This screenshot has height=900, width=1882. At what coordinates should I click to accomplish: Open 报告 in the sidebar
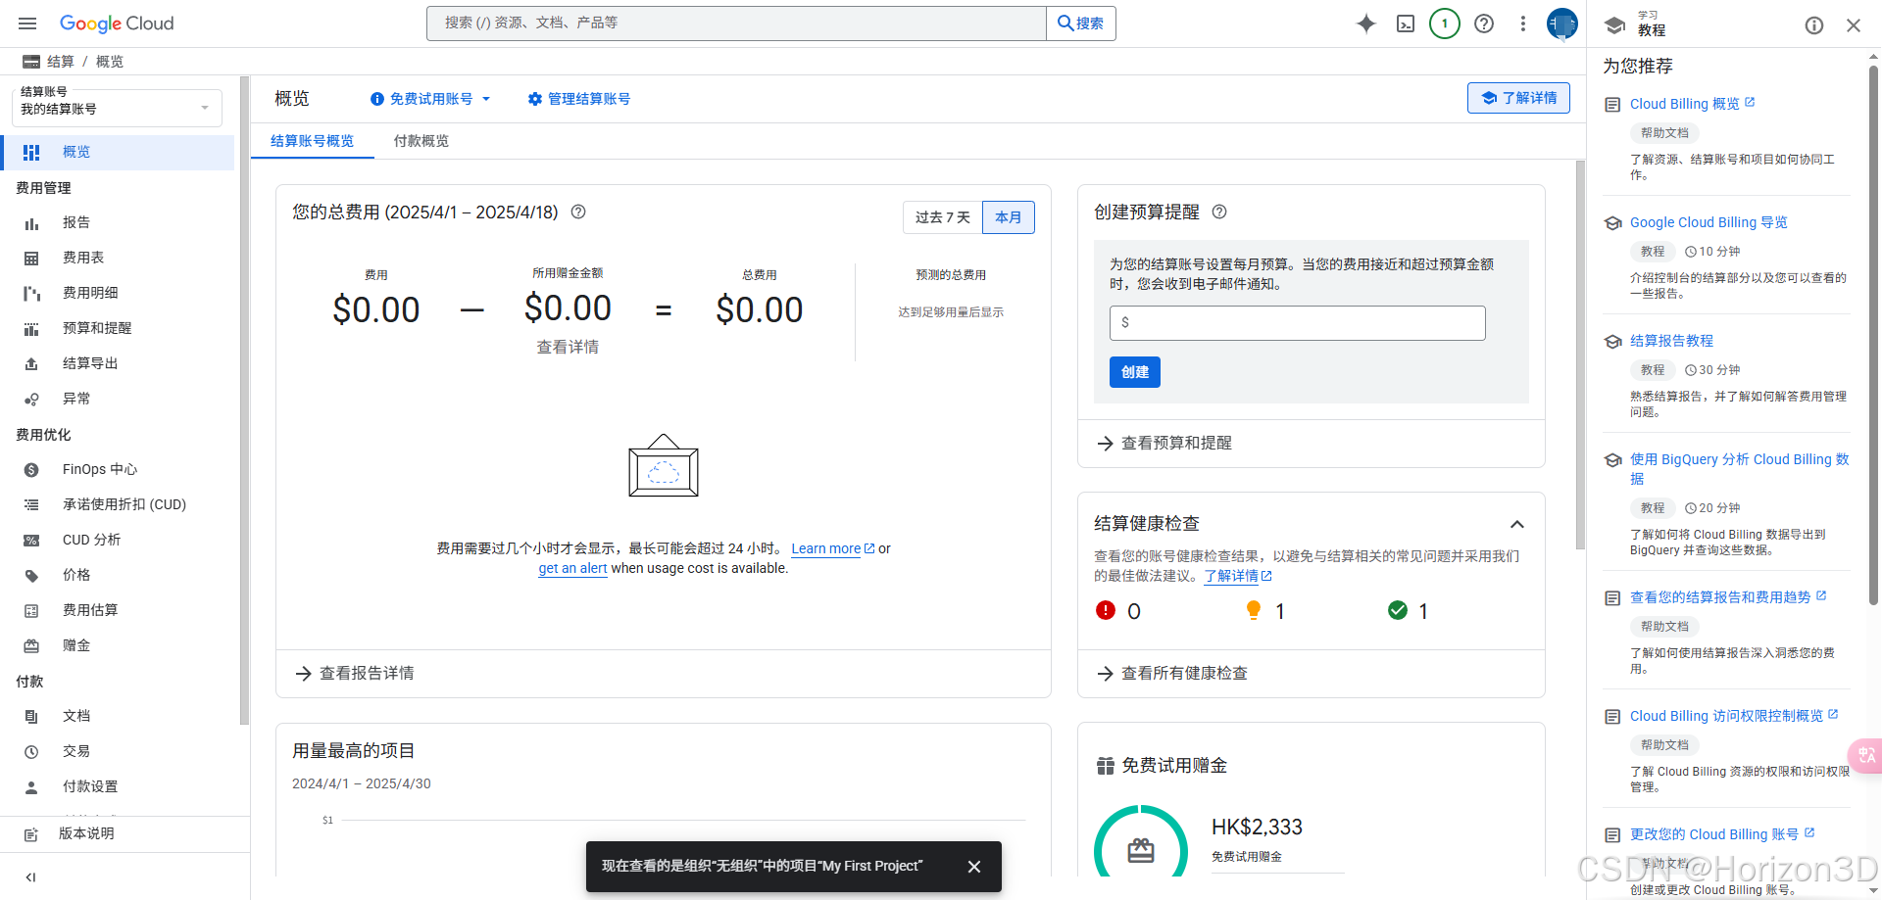pos(118,222)
